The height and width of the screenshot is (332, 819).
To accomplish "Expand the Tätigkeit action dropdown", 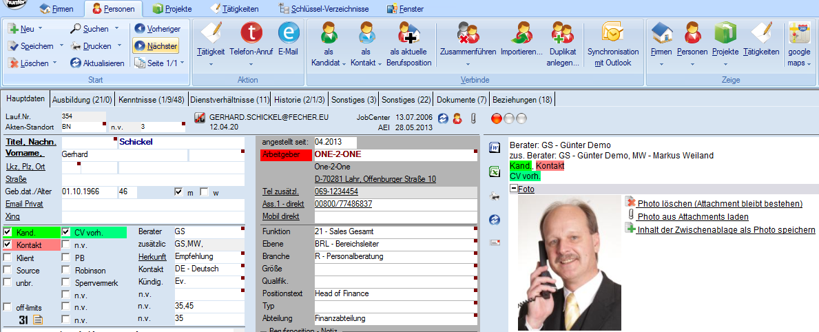I will [210, 63].
